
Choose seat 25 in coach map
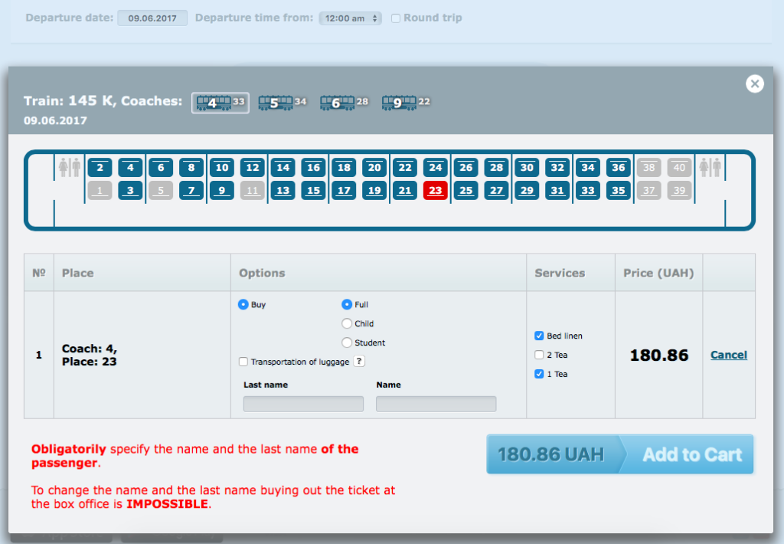pos(466,191)
